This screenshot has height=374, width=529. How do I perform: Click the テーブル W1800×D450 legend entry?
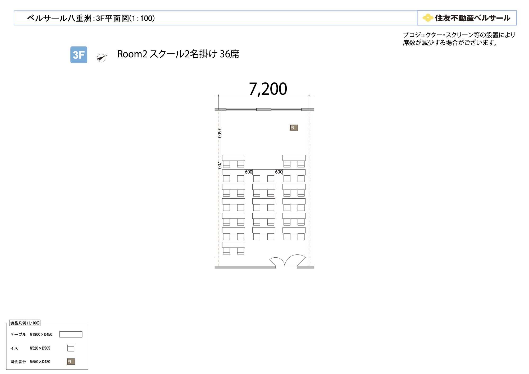(x=31, y=334)
